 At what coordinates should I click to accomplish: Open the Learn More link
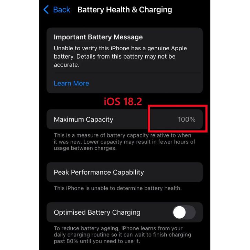coord(71,83)
